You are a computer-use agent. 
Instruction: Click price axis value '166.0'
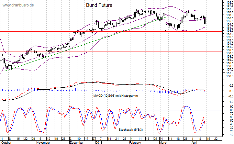230,15
